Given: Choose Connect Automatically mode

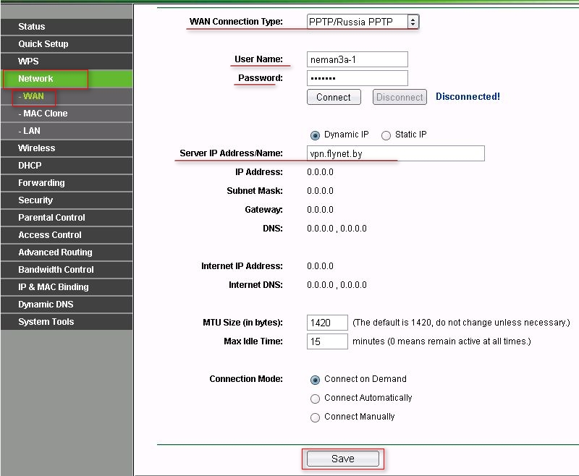Looking at the screenshot, I should click(x=315, y=399).
